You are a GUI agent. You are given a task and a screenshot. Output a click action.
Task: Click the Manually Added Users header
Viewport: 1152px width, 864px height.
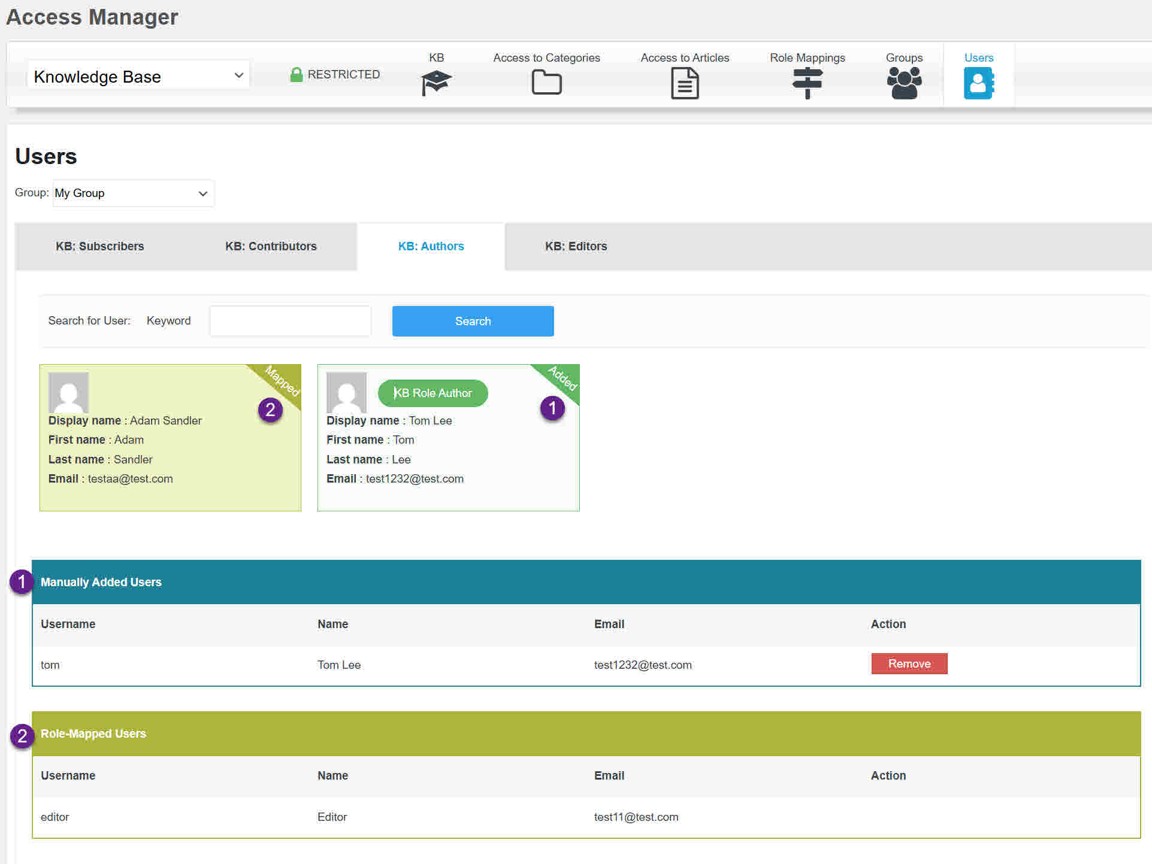coord(101,582)
